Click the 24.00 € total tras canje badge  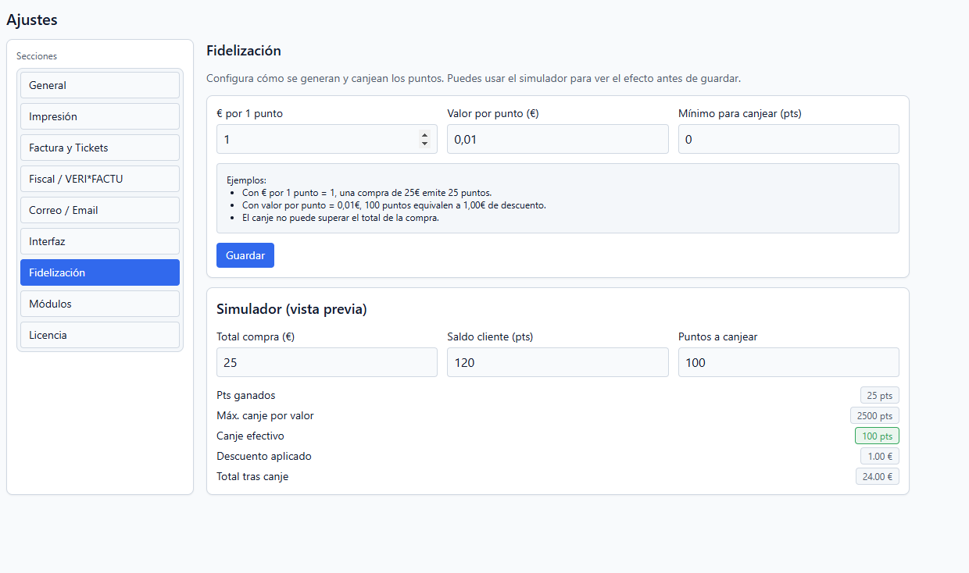(x=877, y=476)
